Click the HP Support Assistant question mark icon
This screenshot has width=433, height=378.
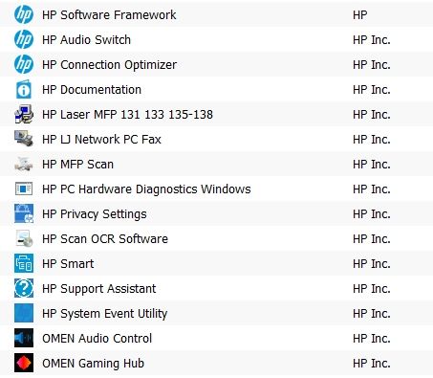(x=24, y=288)
